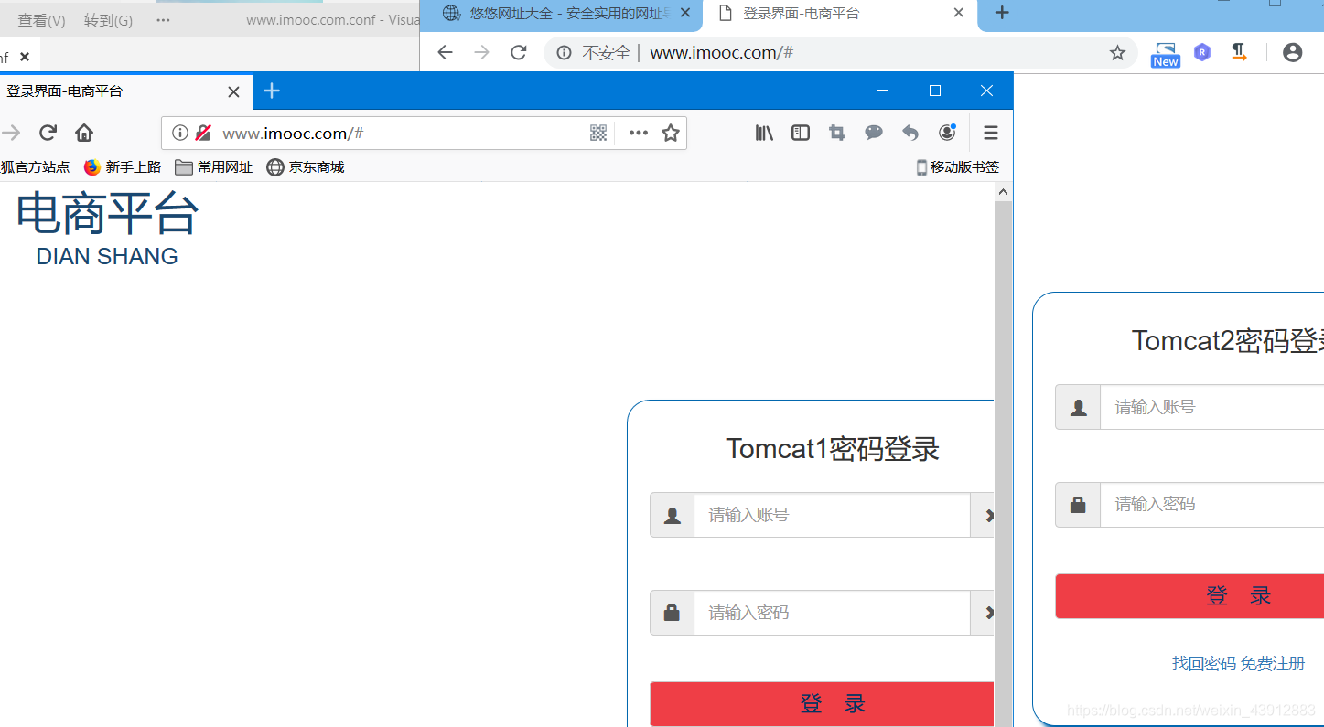
Task: Open Firefox hamburger menu
Action: tap(991, 133)
